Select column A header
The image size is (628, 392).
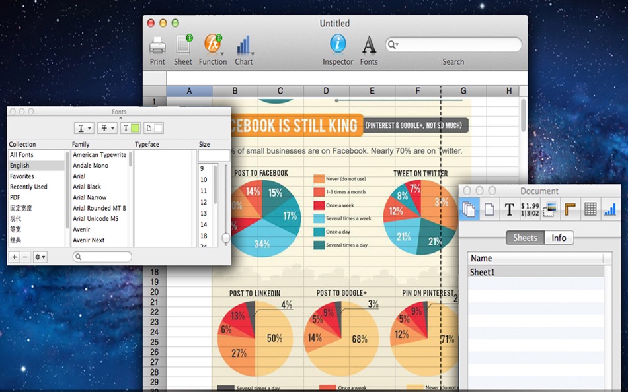point(189,91)
